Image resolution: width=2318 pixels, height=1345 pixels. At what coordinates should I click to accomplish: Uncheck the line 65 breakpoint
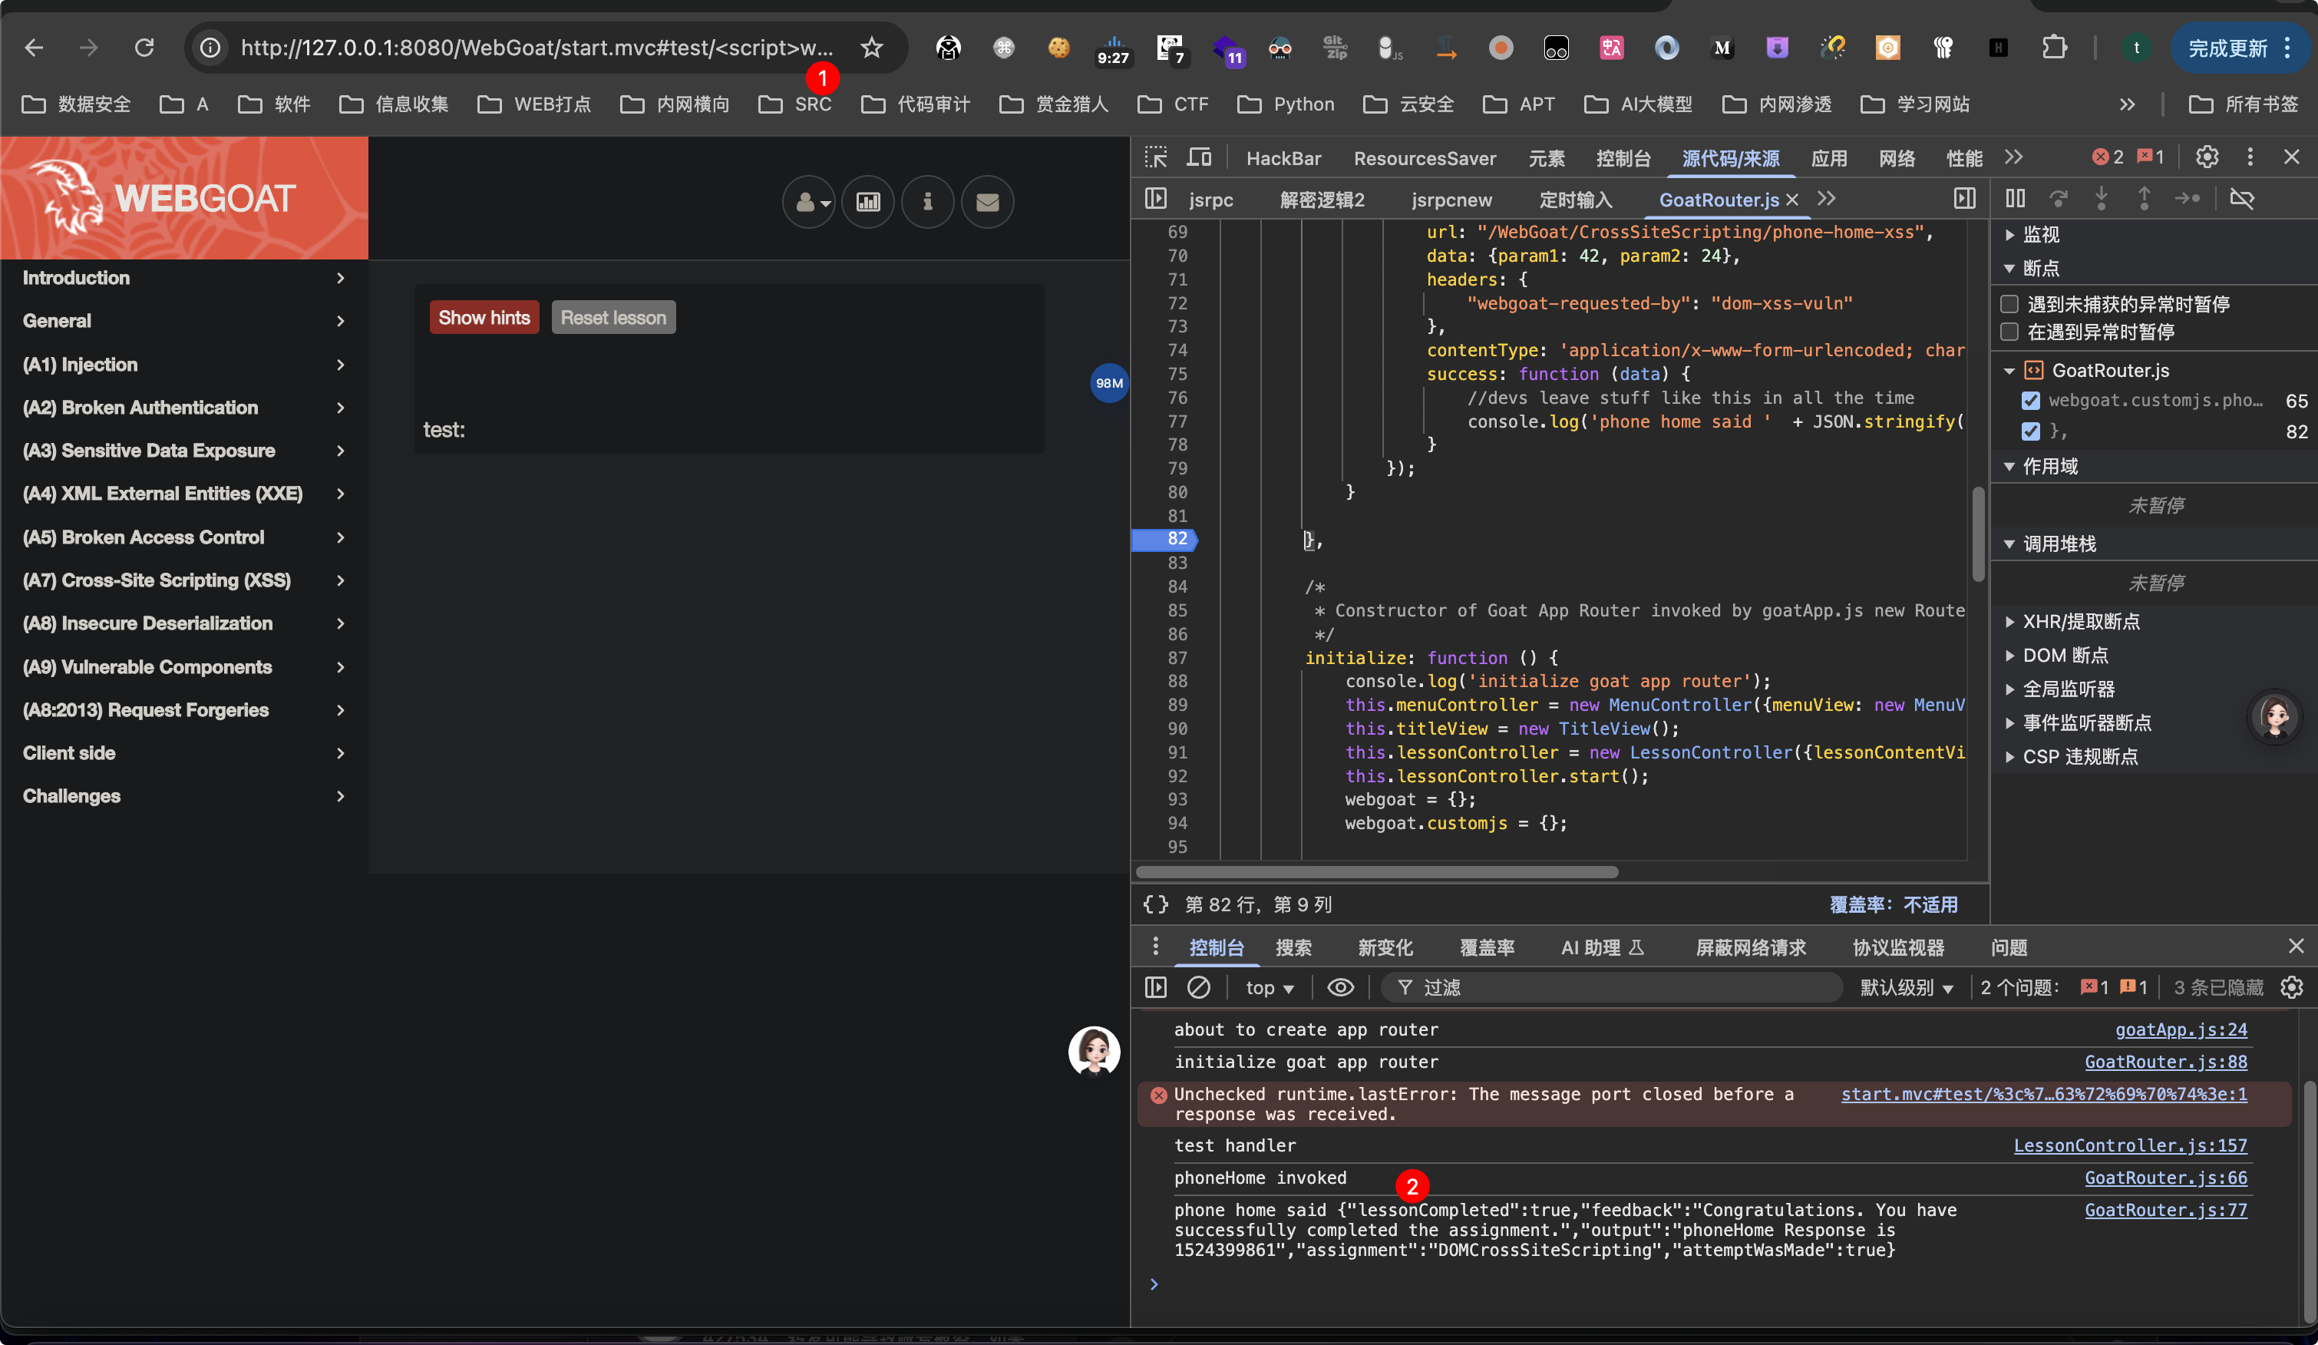2030,400
